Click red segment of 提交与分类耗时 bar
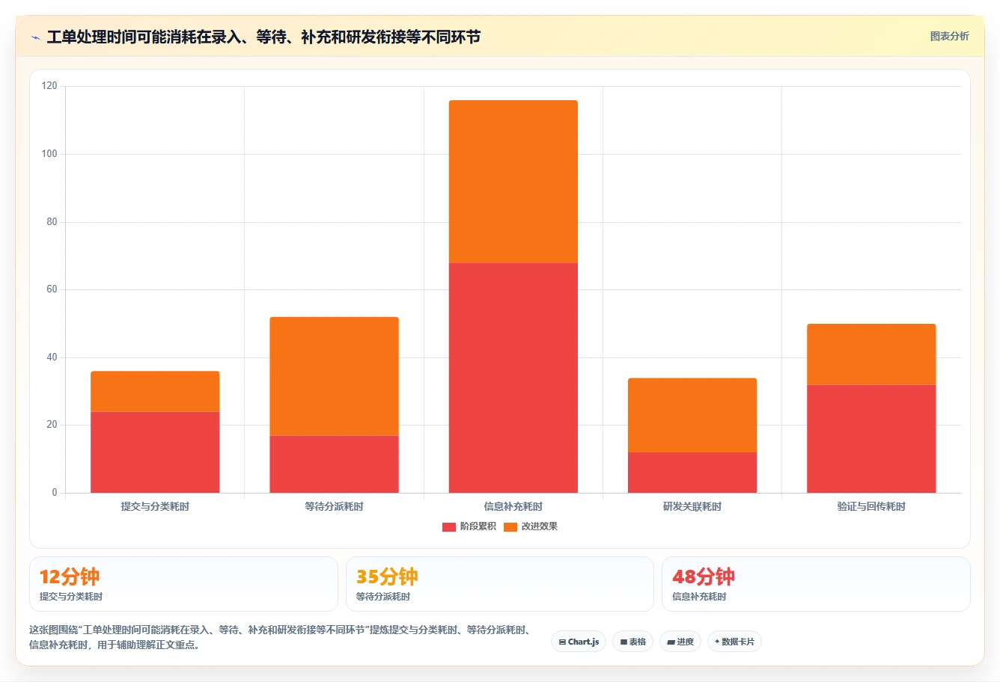This screenshot has height=682, width=1000. pyautogui.click(x=155, y=452)
